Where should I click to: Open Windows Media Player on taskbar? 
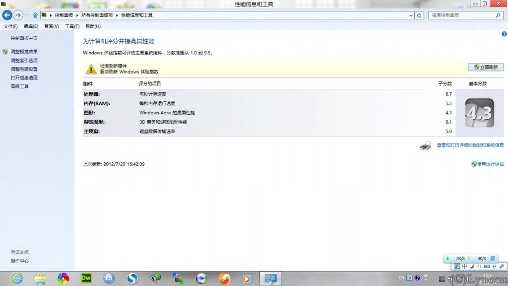coord(201,278)
